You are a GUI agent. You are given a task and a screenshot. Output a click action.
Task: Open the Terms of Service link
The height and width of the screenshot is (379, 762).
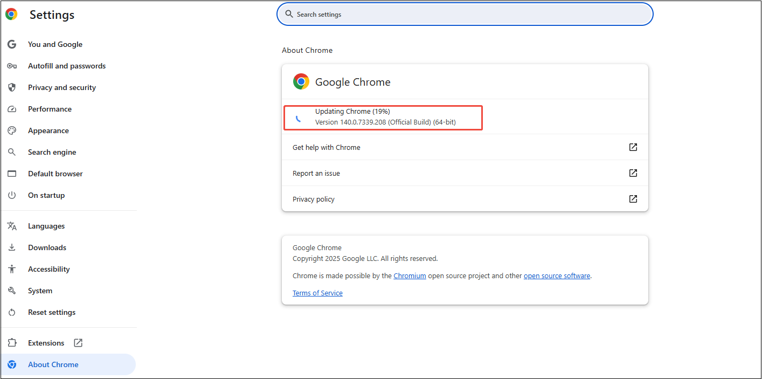click(x=317, y=293)
